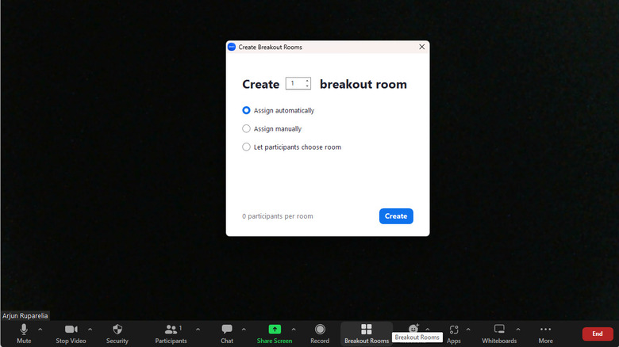Expand arrow beside Participants
619x347 pixels.
pos(198,330)
